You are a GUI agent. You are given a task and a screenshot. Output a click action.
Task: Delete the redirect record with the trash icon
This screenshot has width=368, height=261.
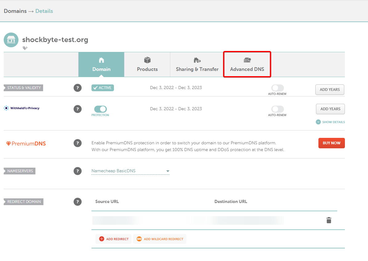(x=329, y=220)
